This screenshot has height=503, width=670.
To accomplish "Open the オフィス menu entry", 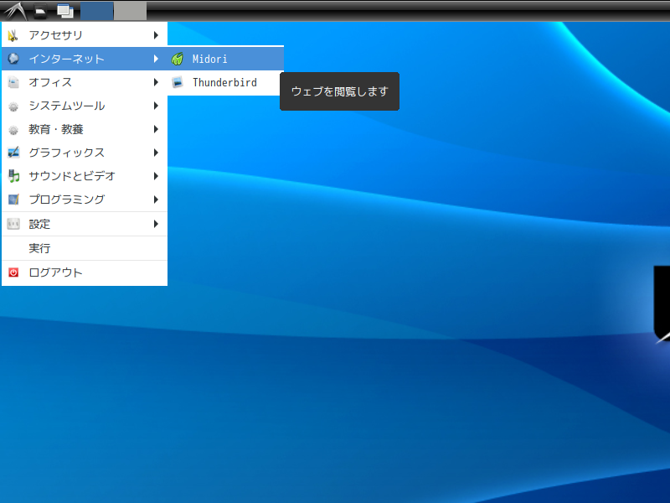I will (85, 82).
